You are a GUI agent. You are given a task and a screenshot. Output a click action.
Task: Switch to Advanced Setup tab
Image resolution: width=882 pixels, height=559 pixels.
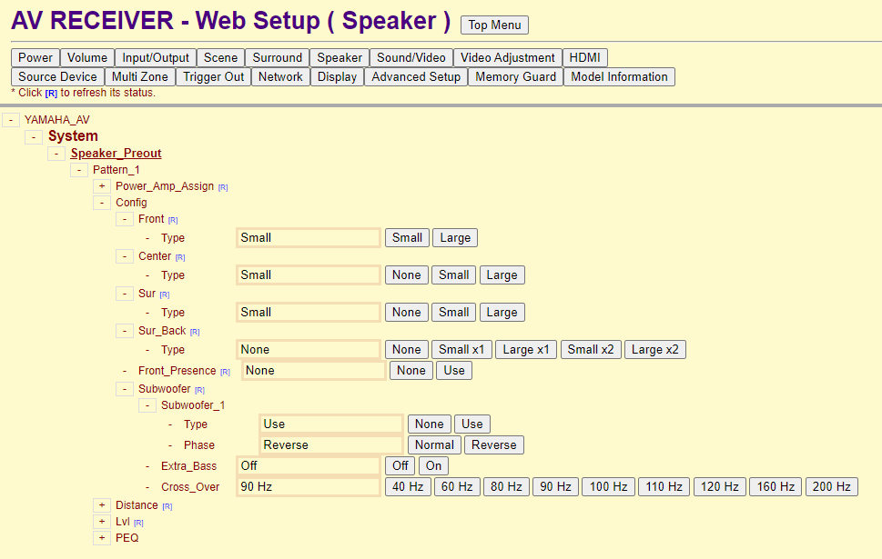pos(416,77)
